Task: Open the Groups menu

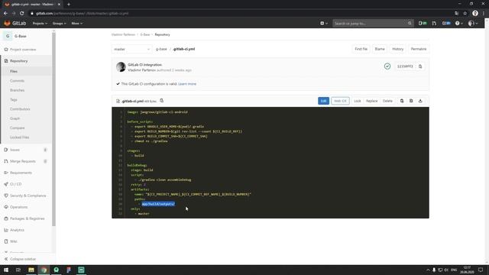Action: 59,24
